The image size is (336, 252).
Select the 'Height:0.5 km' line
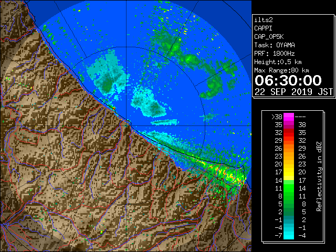click(x=278, y=62)
